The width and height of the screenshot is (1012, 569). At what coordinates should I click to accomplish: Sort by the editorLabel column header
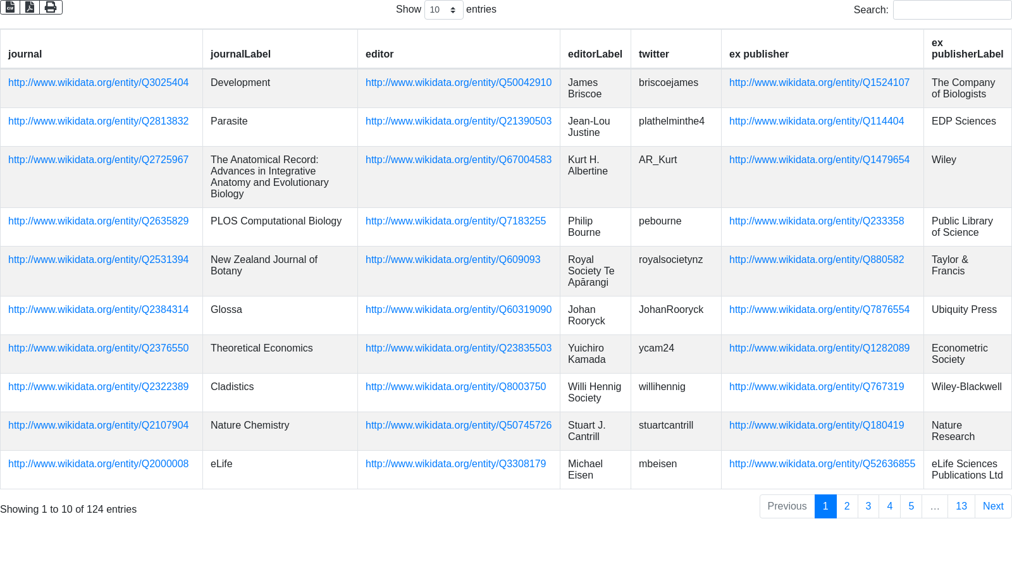coord(595,54)
